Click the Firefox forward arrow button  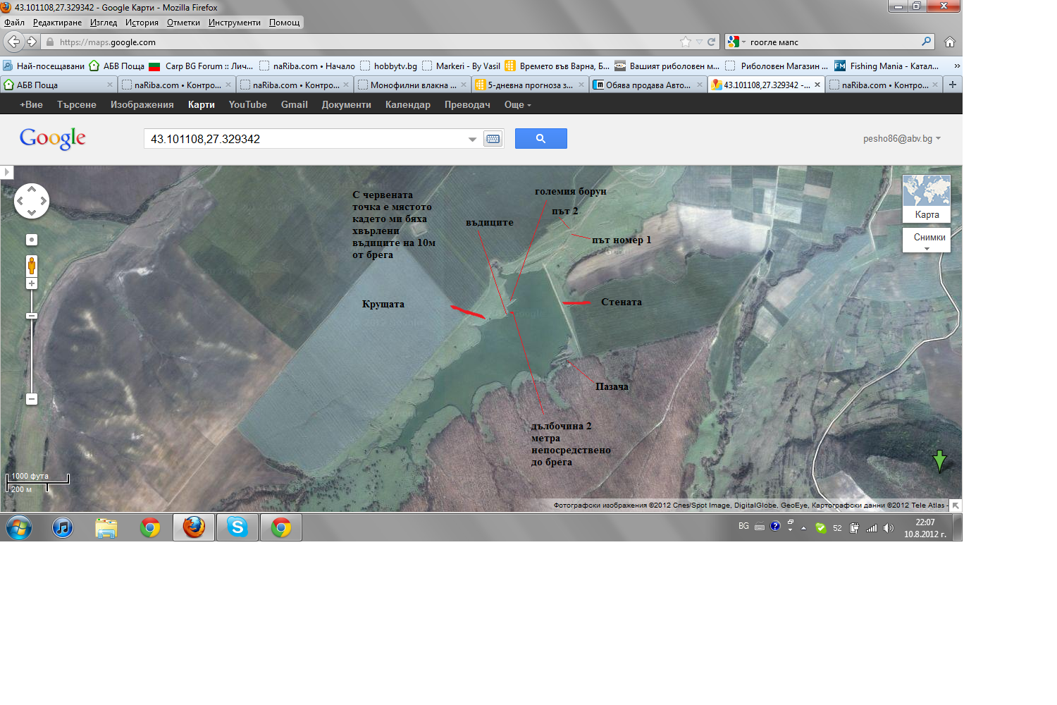(x=32, y=42)
